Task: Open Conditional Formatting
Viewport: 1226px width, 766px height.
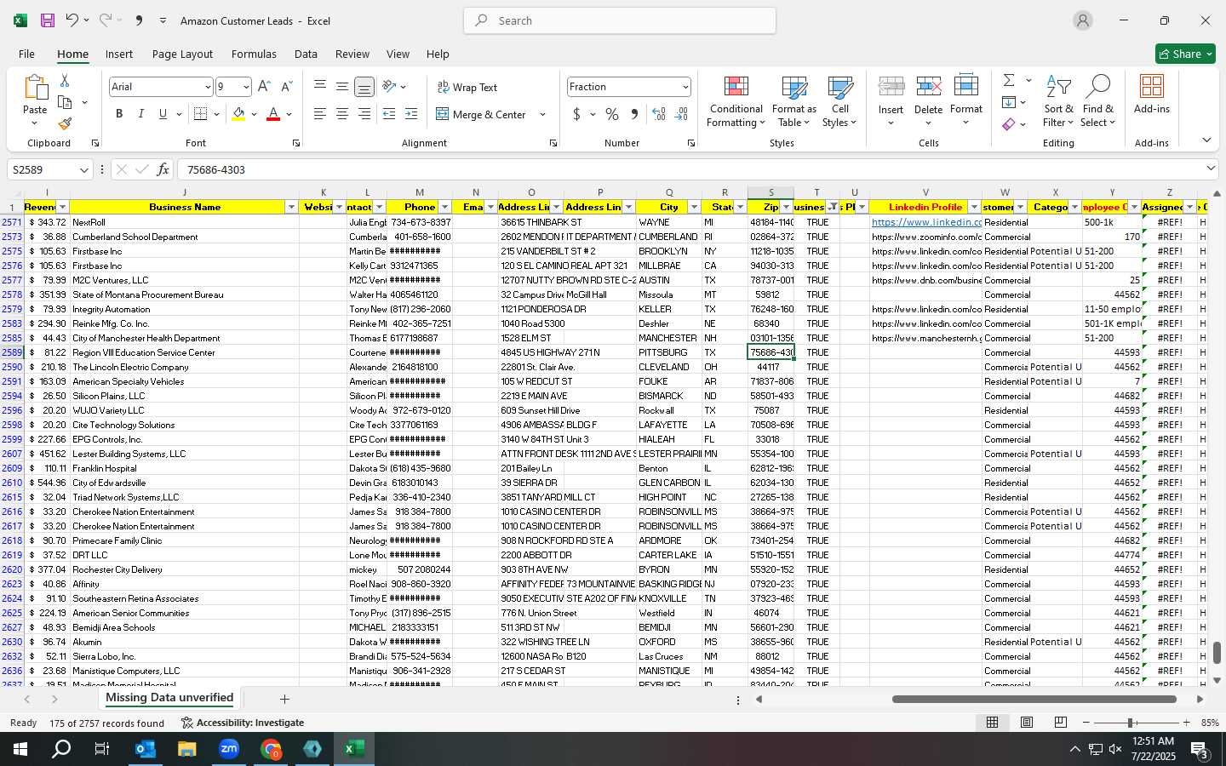Action: pyautogui.click(x=736, y=102)
